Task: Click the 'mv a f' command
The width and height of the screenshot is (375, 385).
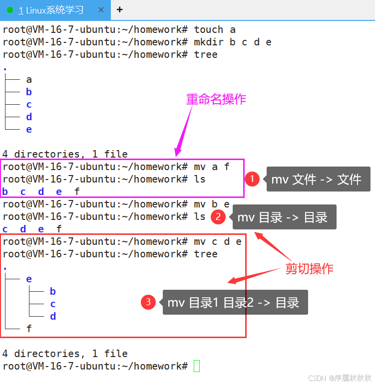Action: click(212, 167)
